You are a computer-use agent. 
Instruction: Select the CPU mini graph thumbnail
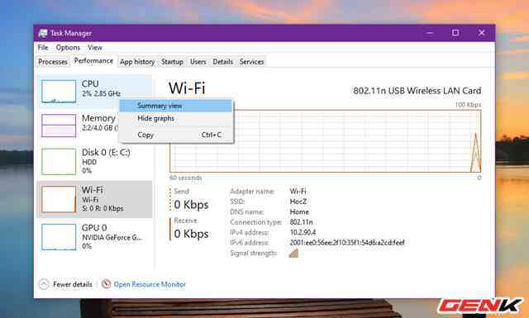(59, 91)
